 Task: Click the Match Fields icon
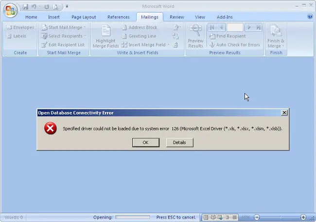point(176,36)
